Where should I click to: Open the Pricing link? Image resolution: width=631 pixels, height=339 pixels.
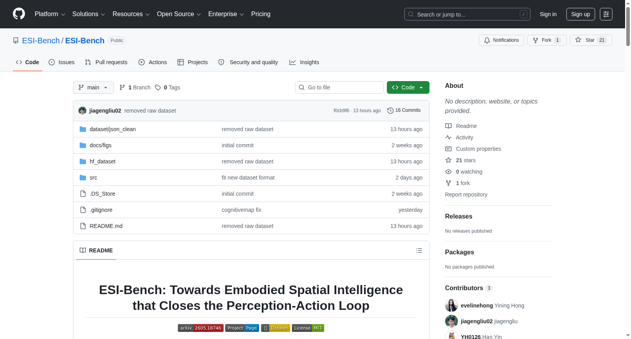(261, 14)
